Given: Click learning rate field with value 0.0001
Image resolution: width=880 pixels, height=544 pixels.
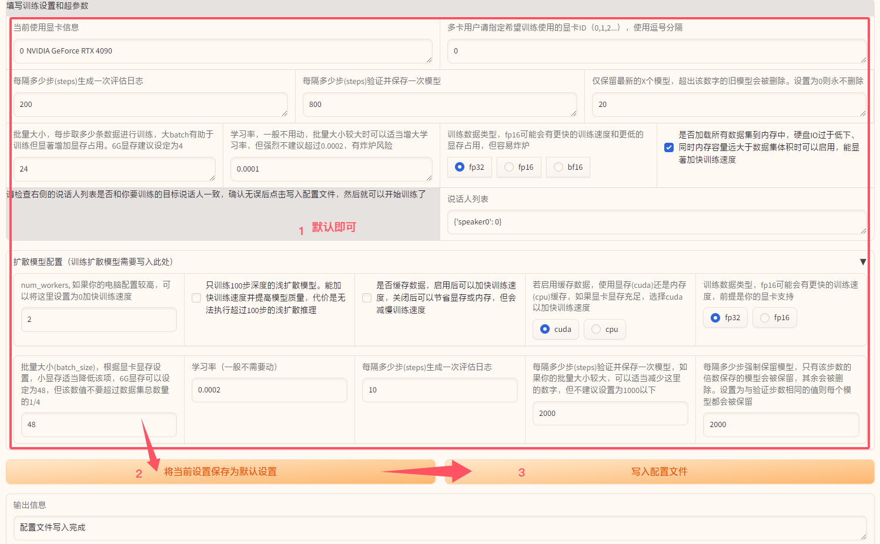Looking at the screenshot, I should click(x=332, y=169).
